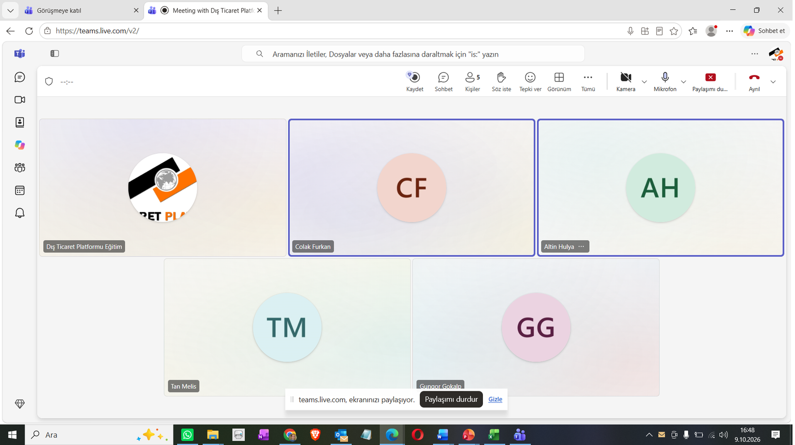Open the browser tab search chevron
Screen dimensions: 795x445
(10, 10)
